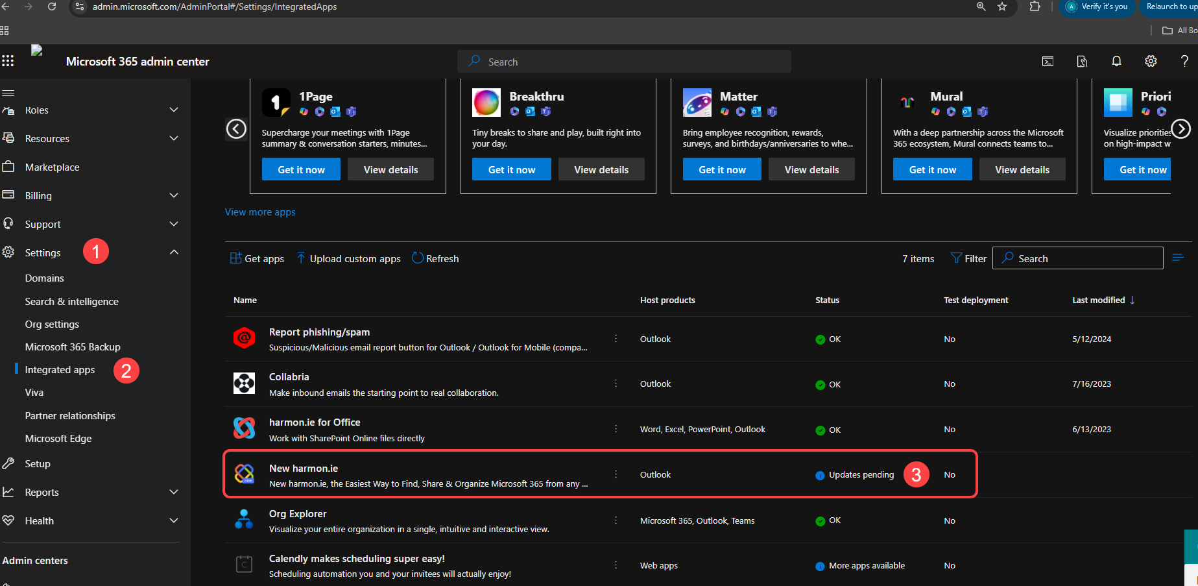Click the Collabria app icon
The width and height of the screenshot is (1198, 586).
(244, 384)
